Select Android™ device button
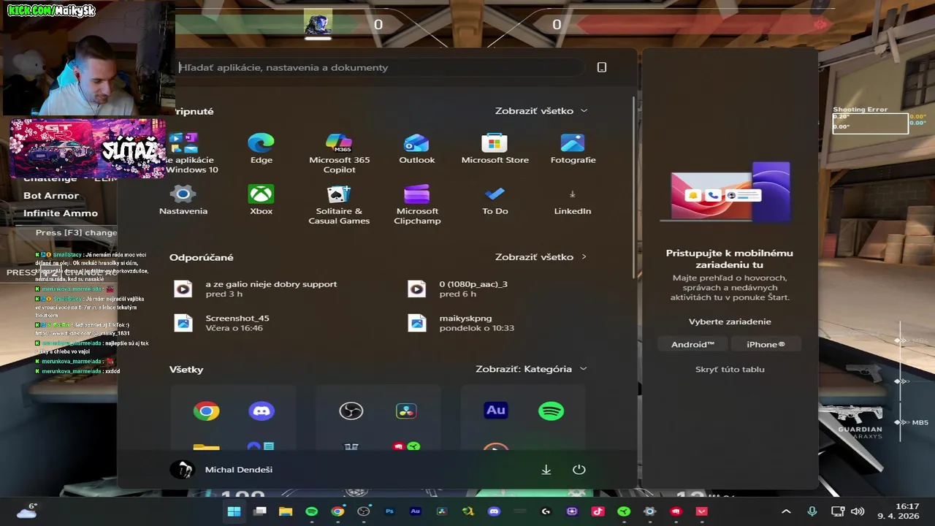The height and width of the screenshot is (526, 935). pos(692,344)
